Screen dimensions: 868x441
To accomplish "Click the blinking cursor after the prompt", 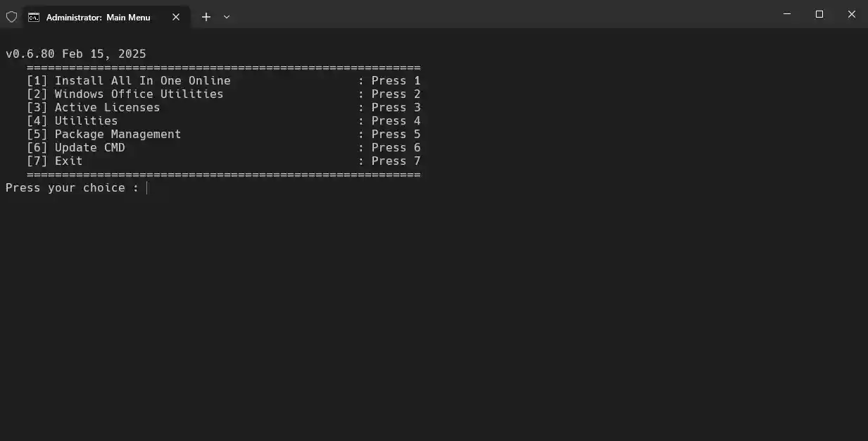I will (146, 187).
